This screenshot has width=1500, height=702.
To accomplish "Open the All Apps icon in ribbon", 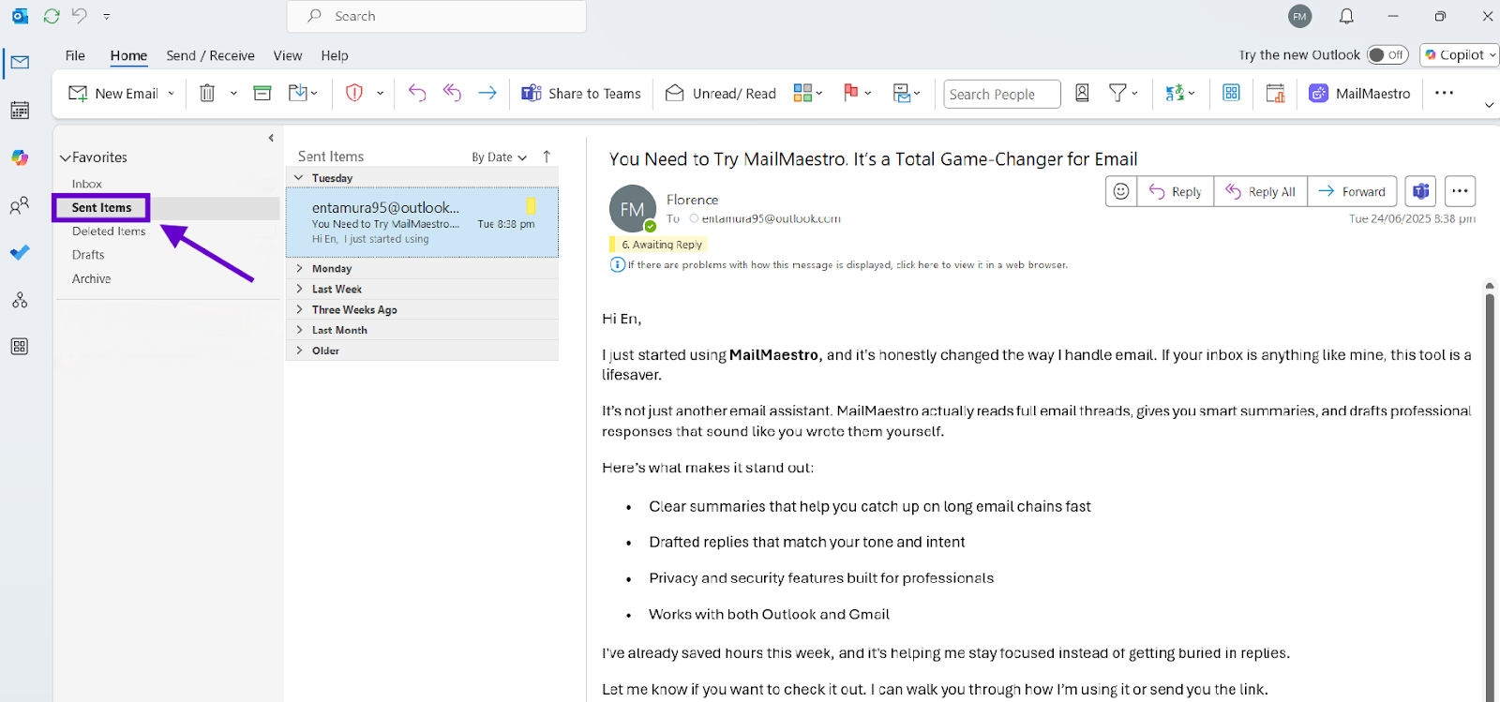I will (x=1231, y=93).
